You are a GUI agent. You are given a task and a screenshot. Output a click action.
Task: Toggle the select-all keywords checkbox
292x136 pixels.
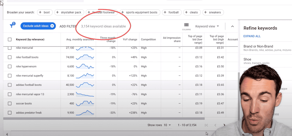tap(10, 40)
